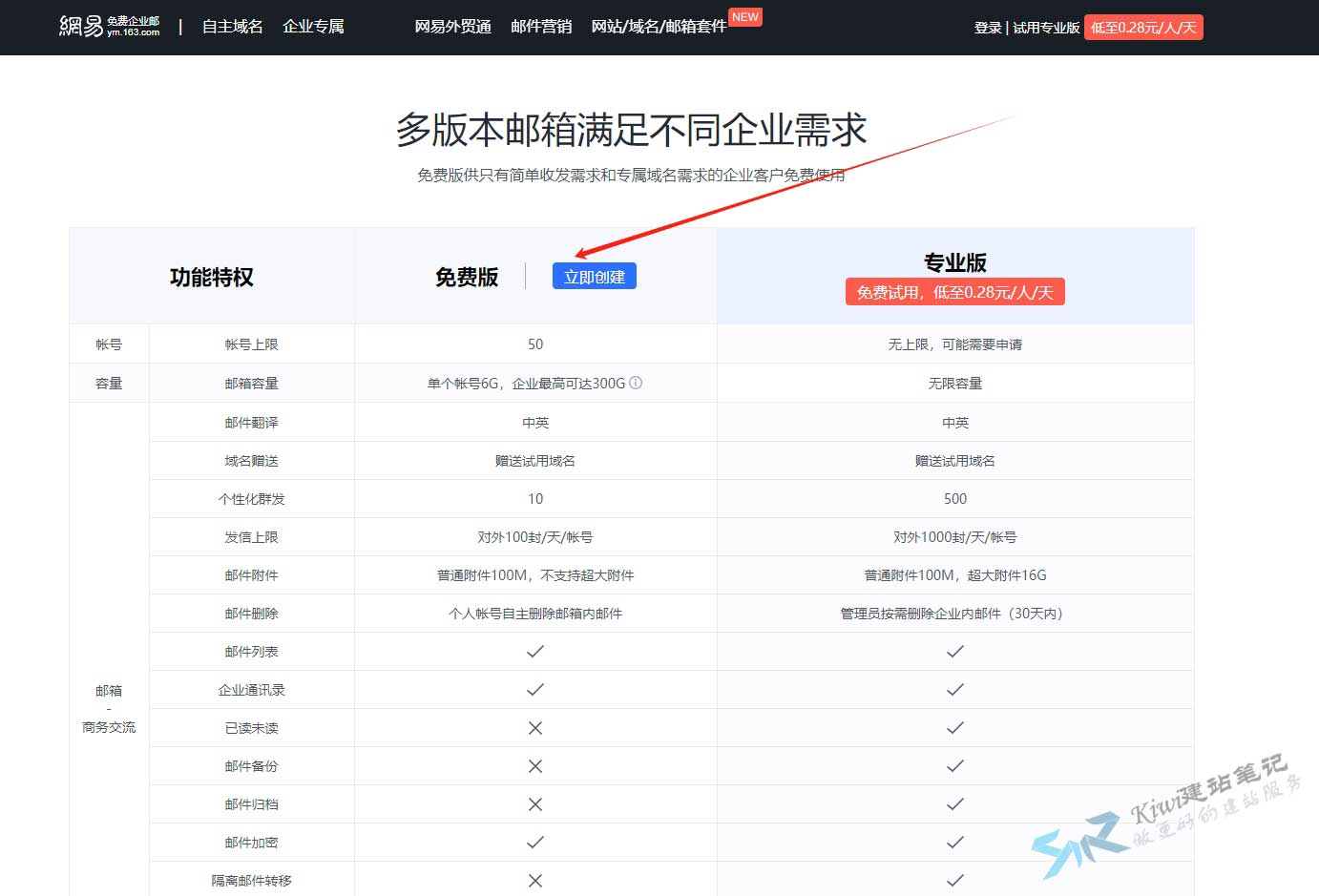
Task: Open the 自主域名 nav item
Action: (232, 27)
